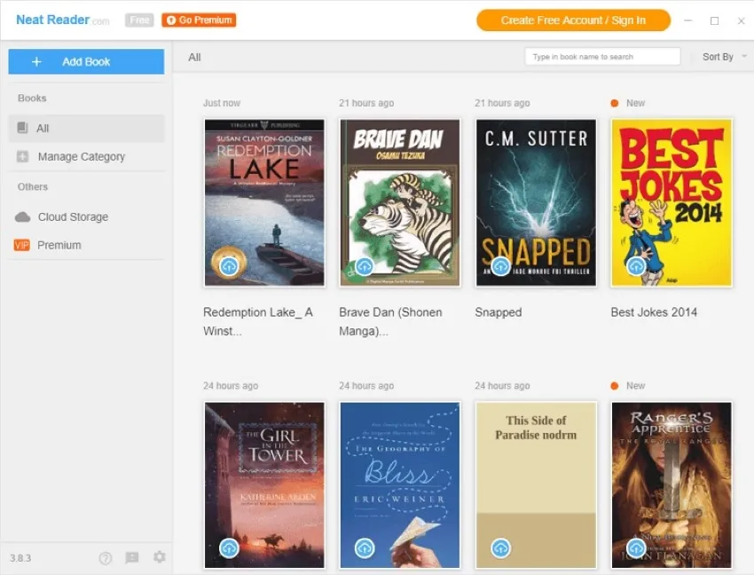Click the Cloud Storage icon in sidebar
The image size is (754, 575).
(20, 217)
